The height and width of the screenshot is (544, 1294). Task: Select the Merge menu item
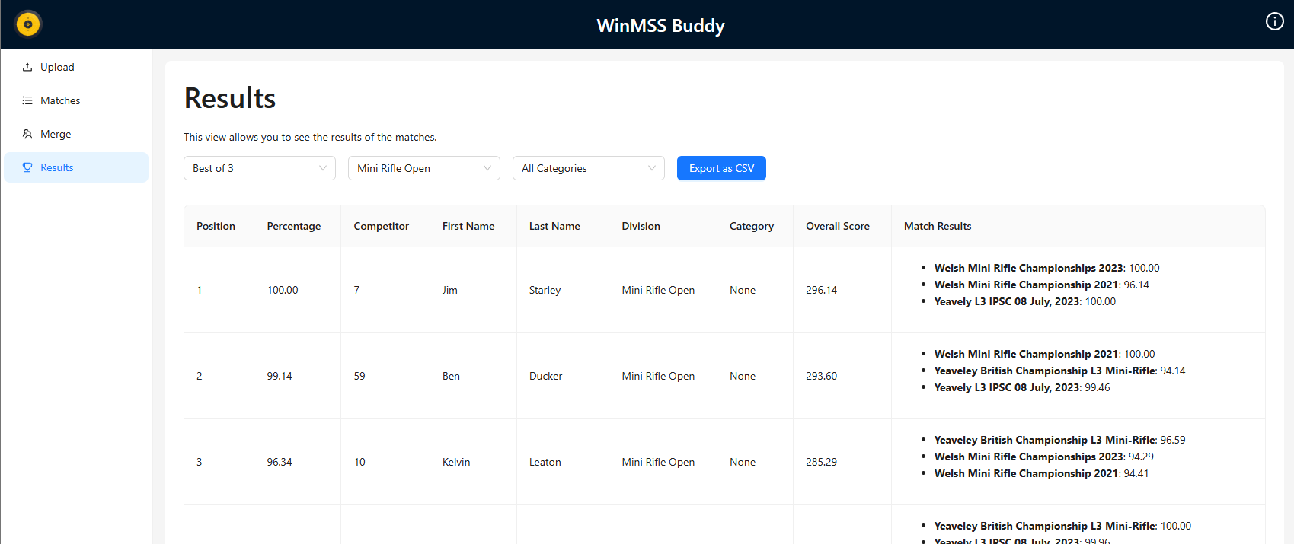pos(56,134)
